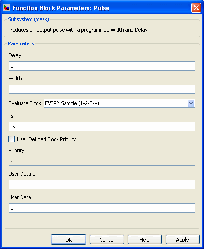The height and width of the screenshot is (249, 204).
Task: Click the User Data 1 field
Action: coord(102,208)
